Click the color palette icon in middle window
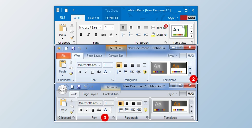This screenshot has height=128, width=252. 145,72
